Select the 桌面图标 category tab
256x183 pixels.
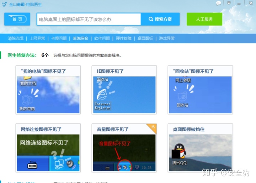[x=145, y=38]
